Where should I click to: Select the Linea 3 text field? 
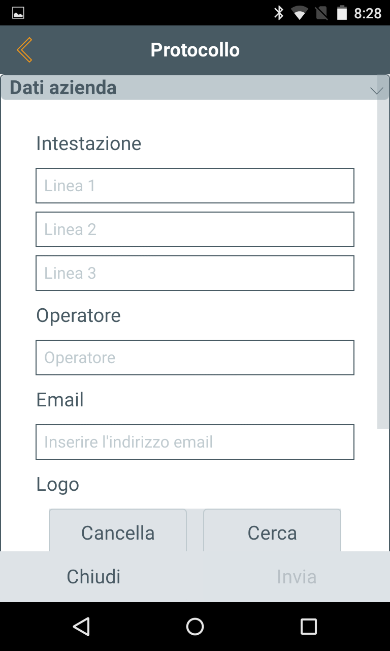[195, 273]
